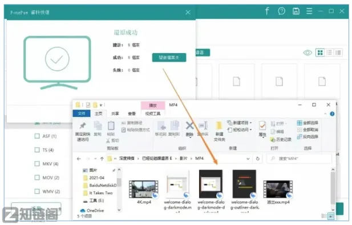Click the 搜索"MP4" search field
The image size is (352, 225).
pos(300,159)
